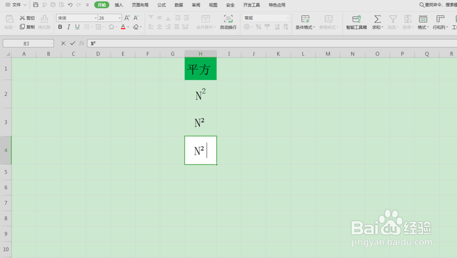Select the Format Painter (格式刷)
457x258 pixels.
pyautogui.click(x=44, y=22)
